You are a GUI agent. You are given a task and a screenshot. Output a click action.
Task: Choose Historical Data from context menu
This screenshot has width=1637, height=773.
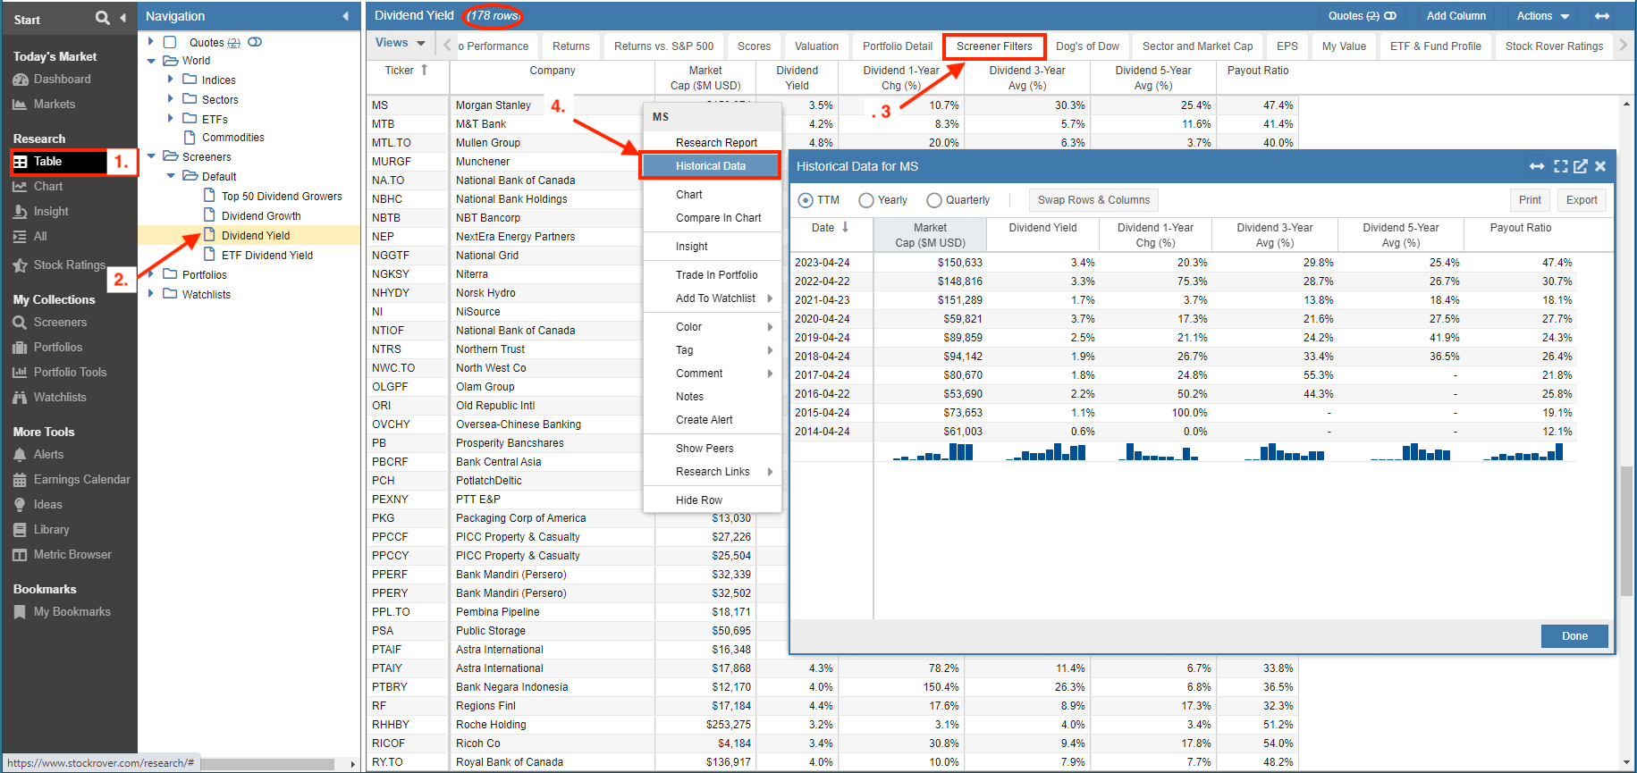[x=711, y=166]
